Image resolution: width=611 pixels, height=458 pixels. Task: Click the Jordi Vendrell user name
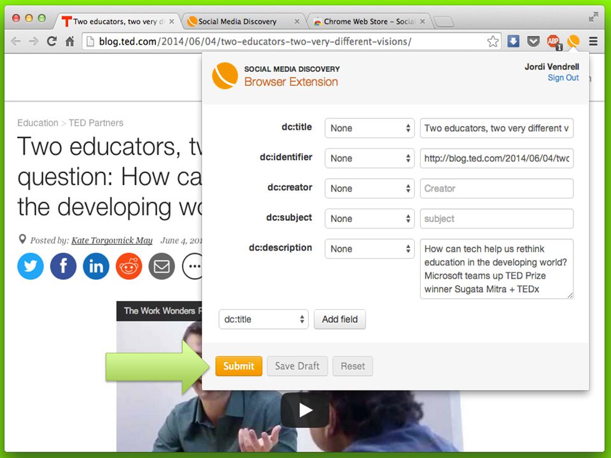click(x=552, y=67)
